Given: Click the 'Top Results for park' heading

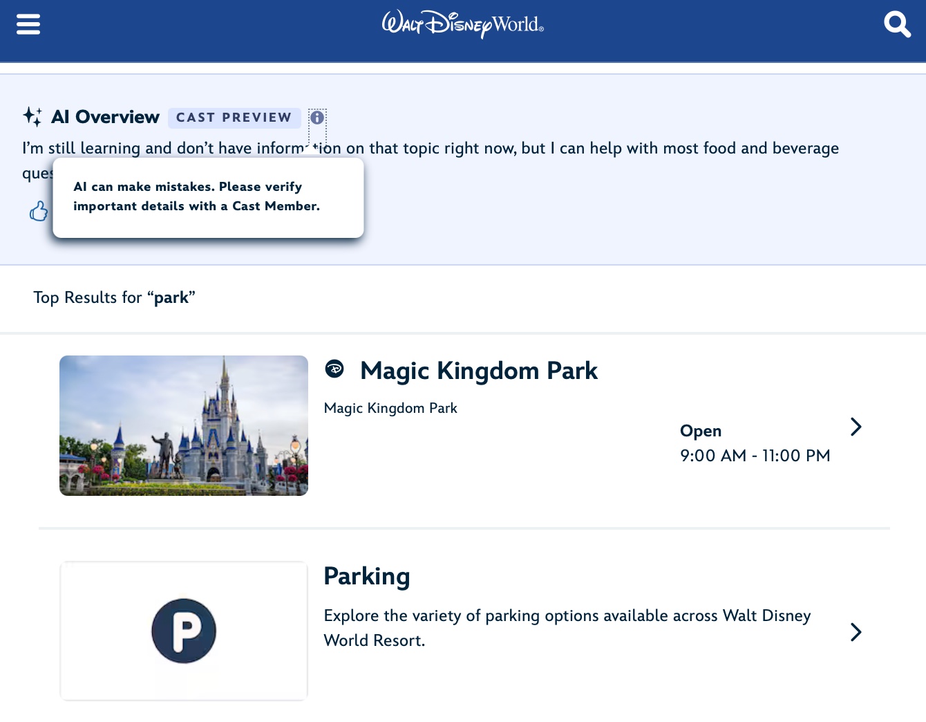Looking at the screenshot, I should [115, 297].
